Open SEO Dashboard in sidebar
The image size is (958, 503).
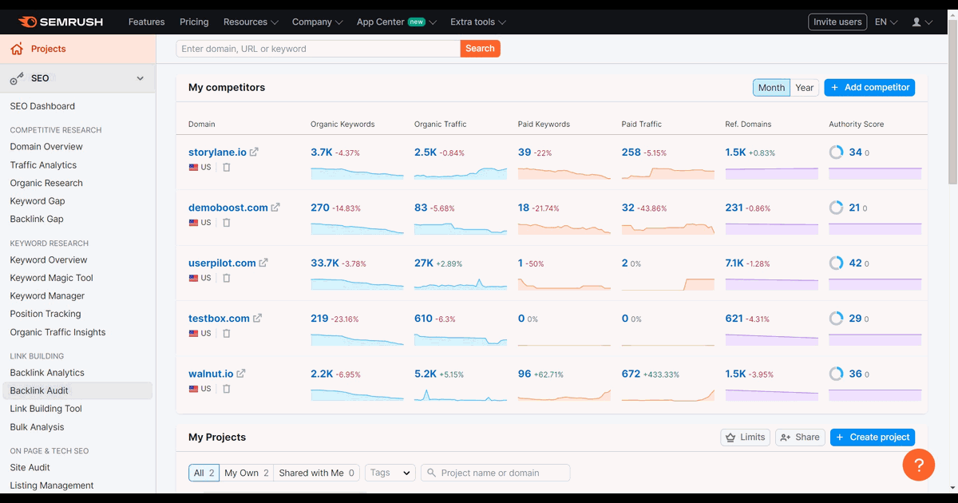pos(42,106)
